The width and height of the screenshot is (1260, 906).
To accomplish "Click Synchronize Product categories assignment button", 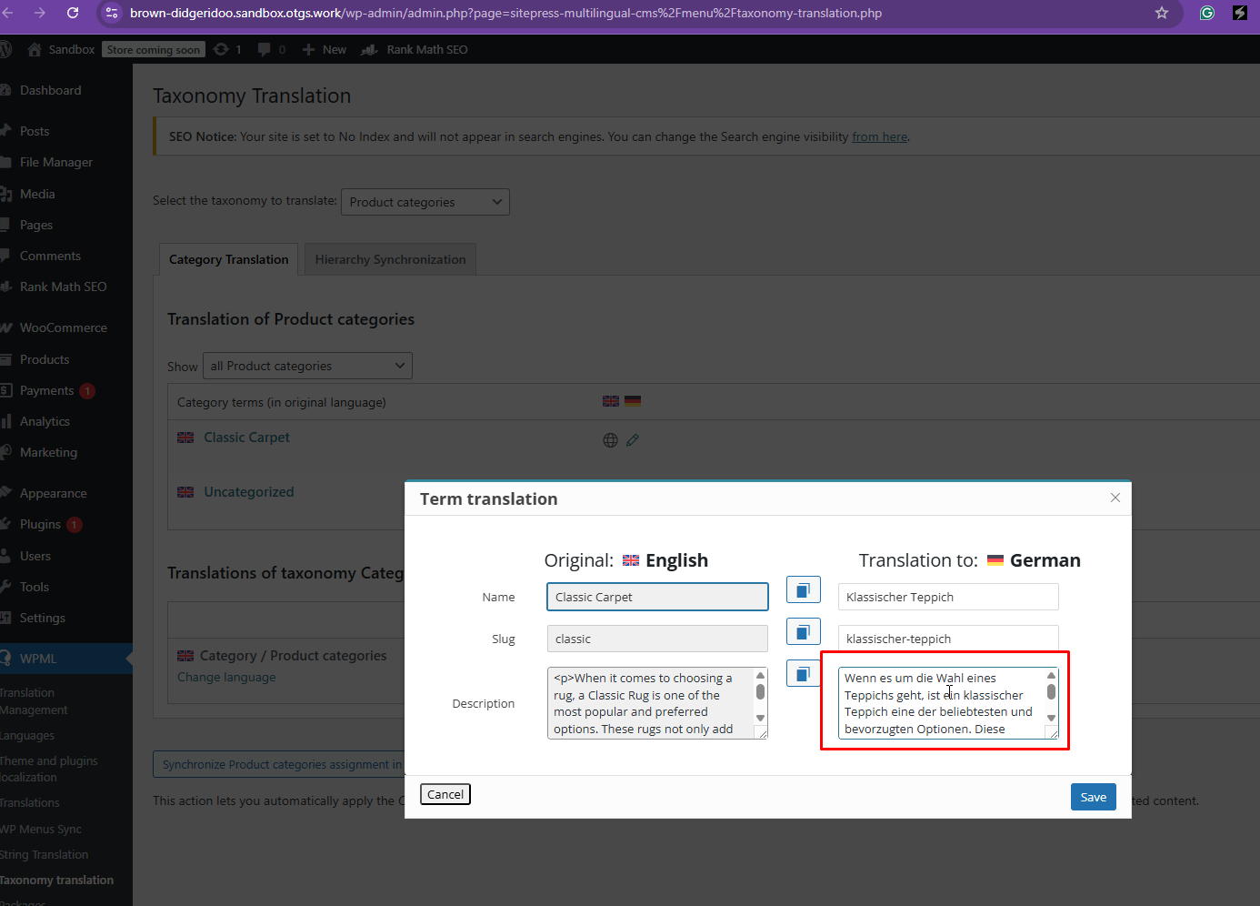I will pos(278,764).
